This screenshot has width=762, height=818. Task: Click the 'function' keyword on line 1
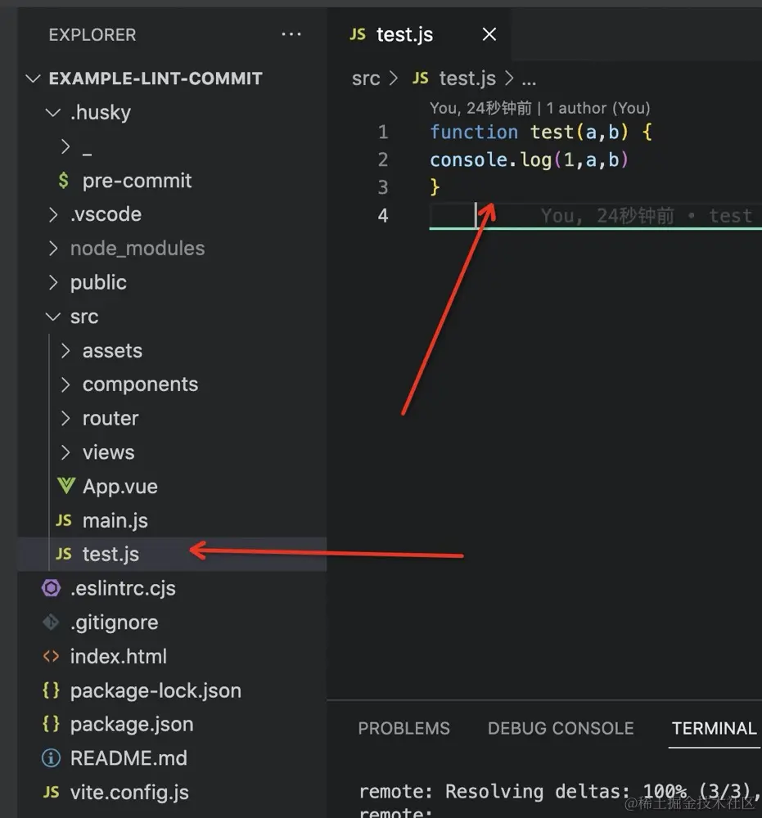474,132
